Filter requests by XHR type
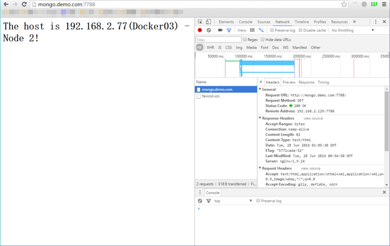 [210, 47]
